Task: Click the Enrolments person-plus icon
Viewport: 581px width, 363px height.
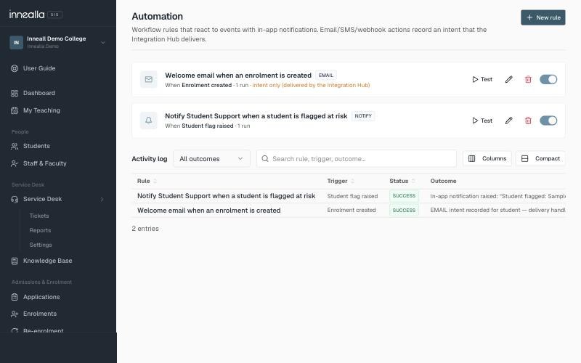Action: 15,314
